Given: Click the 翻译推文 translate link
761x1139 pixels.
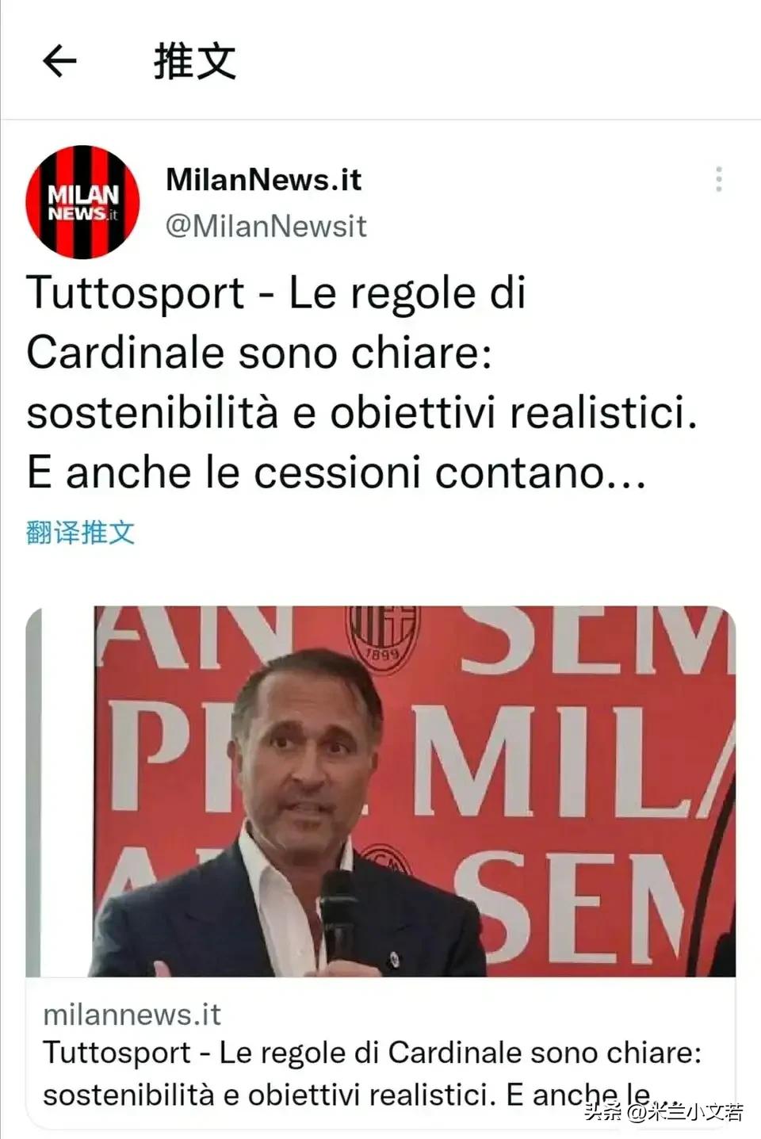Looking at the screenshot, I should pyautogui.click(x=81, y=532).
